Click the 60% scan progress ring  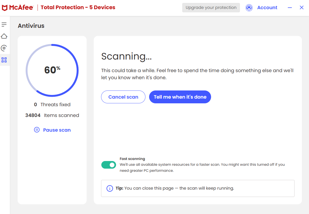(x=52, y=70)
